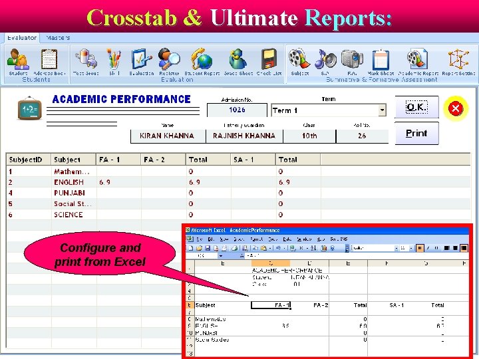Screen dimensions: 479x359
Task: Open the Skill icon with pencils
Action: (114, 59)
